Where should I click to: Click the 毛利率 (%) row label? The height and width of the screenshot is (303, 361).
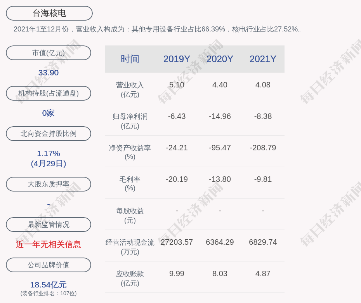(130, 184)
